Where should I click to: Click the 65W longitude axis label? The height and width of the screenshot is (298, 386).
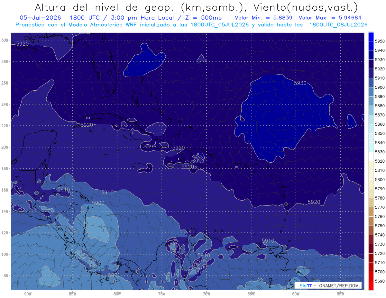tap(251, 294)
